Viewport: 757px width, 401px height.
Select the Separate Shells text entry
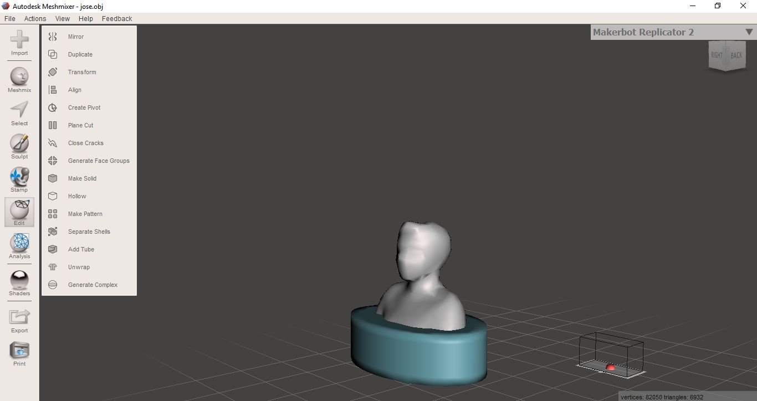click(89, 232)
